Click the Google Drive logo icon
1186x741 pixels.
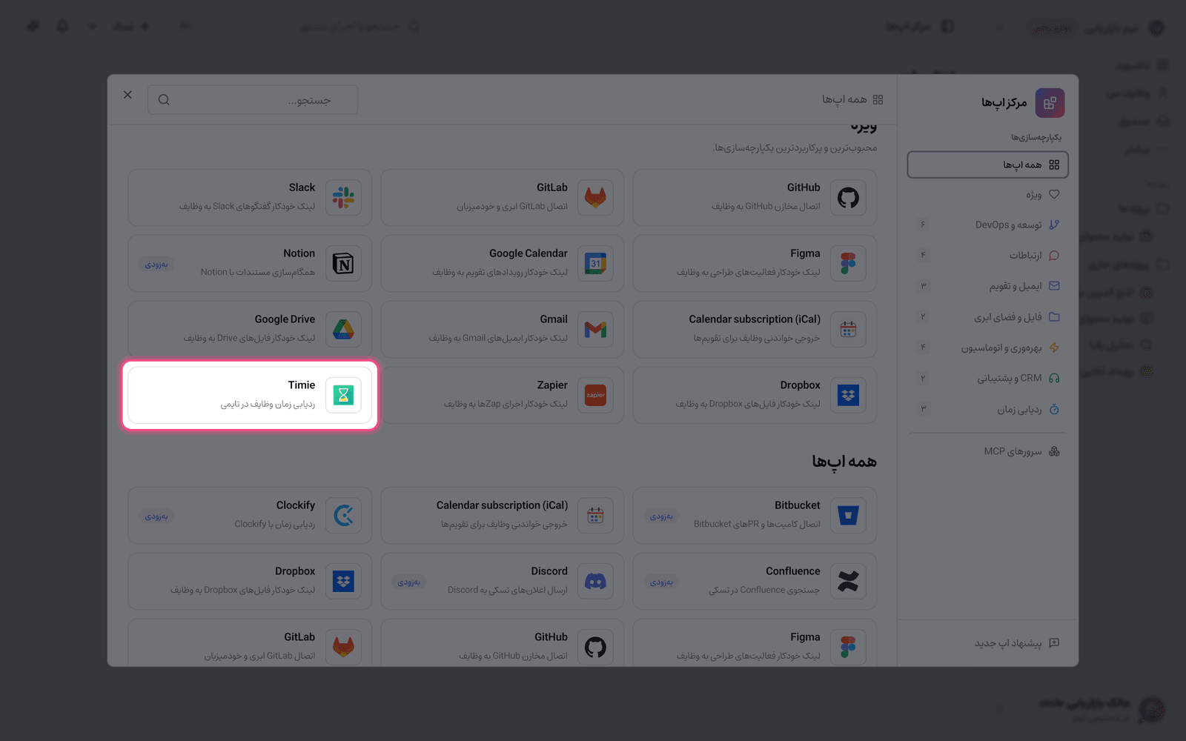(343, 330)
